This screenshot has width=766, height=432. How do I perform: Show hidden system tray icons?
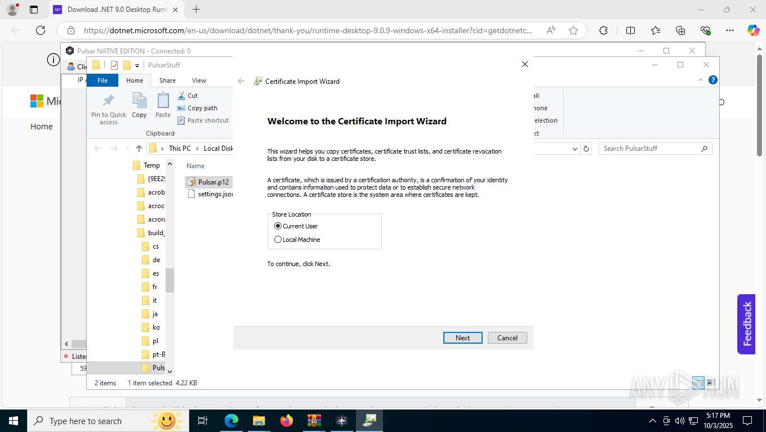[x=653, y=421]
